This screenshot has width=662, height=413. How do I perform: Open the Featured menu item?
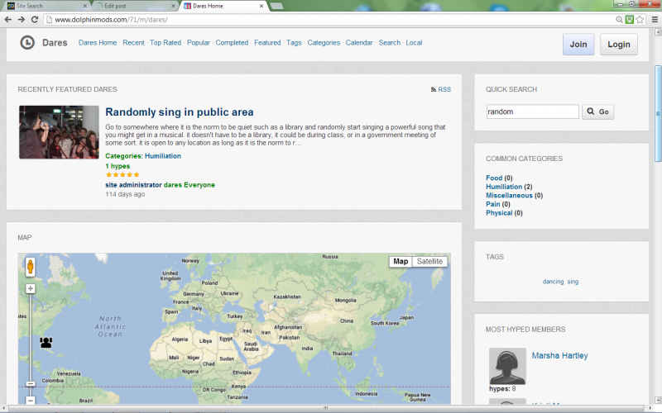point(267,43)
